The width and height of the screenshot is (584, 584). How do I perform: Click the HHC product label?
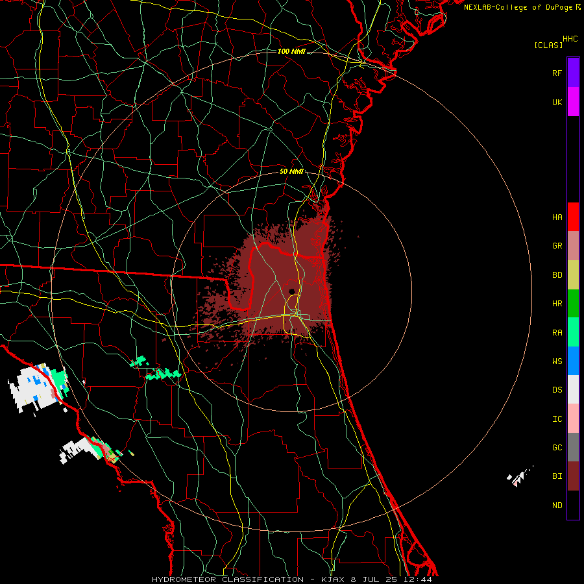[x=570, y=39]
